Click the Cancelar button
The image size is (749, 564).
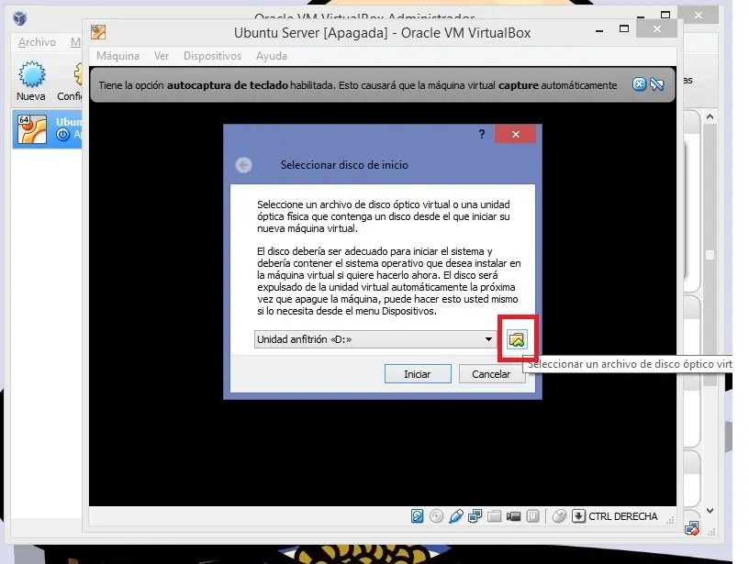(491, 374)
